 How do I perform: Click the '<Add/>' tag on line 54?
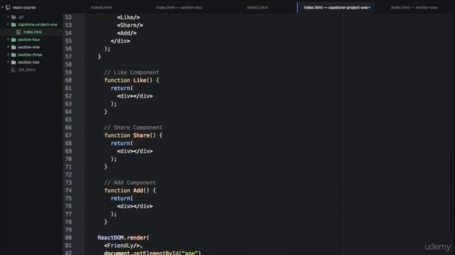click(127, 33)
